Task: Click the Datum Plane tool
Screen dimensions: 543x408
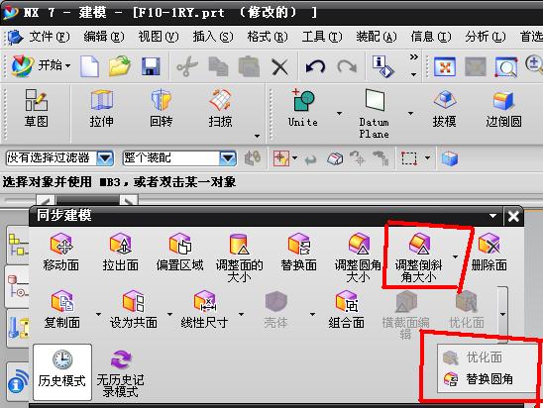Action: click(x=374, y=113)
